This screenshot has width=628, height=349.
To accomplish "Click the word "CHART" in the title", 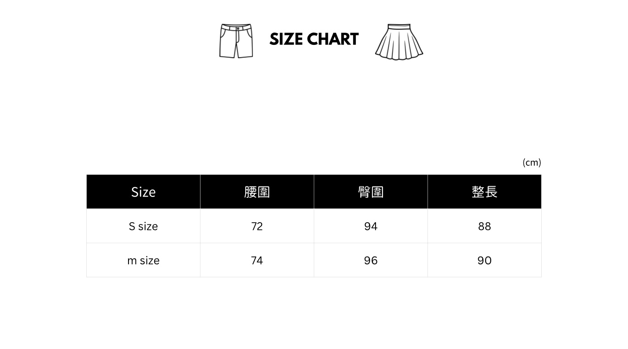I will pyautogui.click(x=332, y=39).
